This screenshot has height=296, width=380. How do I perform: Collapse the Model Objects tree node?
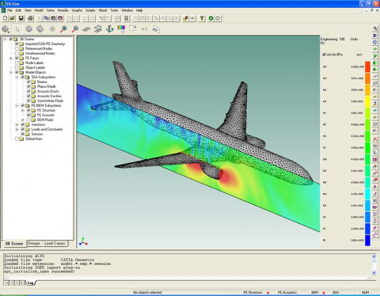(x=11, y=72)
